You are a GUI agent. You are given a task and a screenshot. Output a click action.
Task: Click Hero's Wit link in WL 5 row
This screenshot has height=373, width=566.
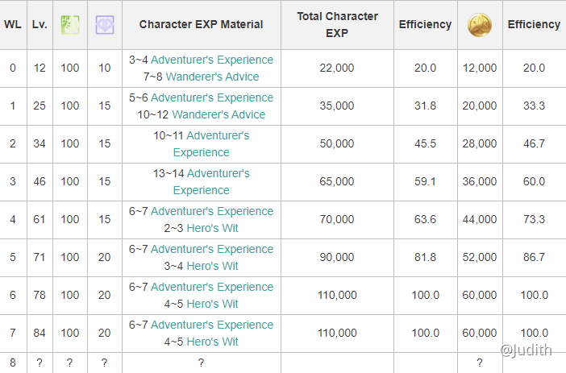(212, 266)
